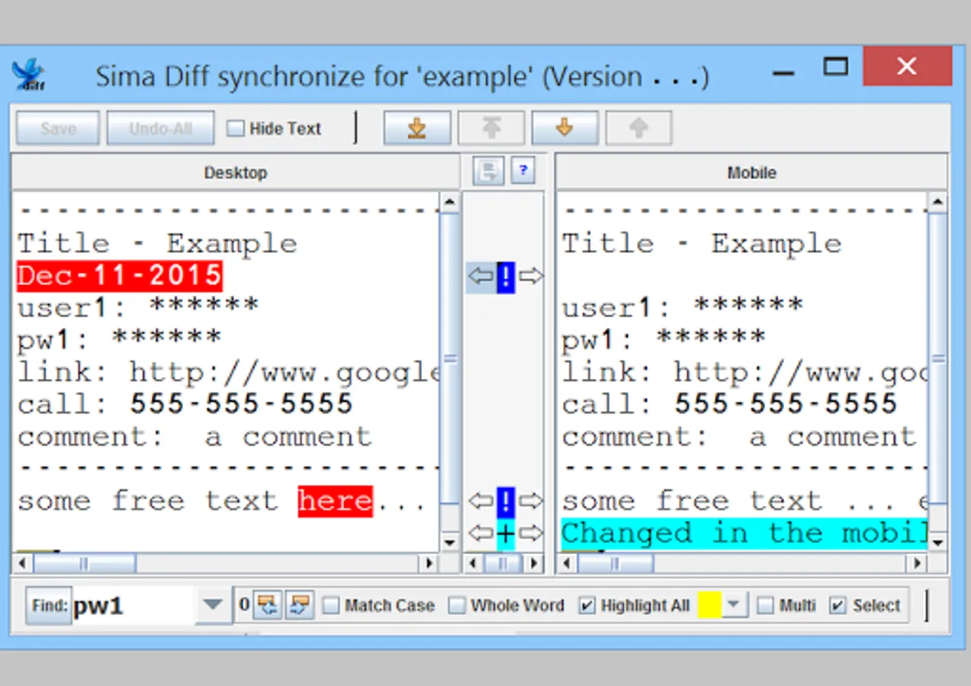Click the Desktop column header
This screenshot has height=686, width=971.
click(x=236, y=172)
